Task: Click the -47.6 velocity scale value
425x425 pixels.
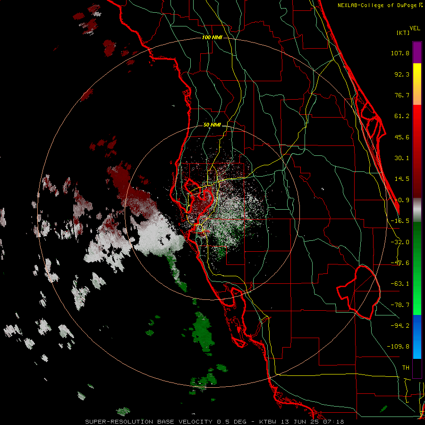Action: (x=400, y=263)
